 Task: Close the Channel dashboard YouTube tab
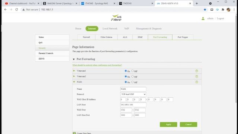38,3
